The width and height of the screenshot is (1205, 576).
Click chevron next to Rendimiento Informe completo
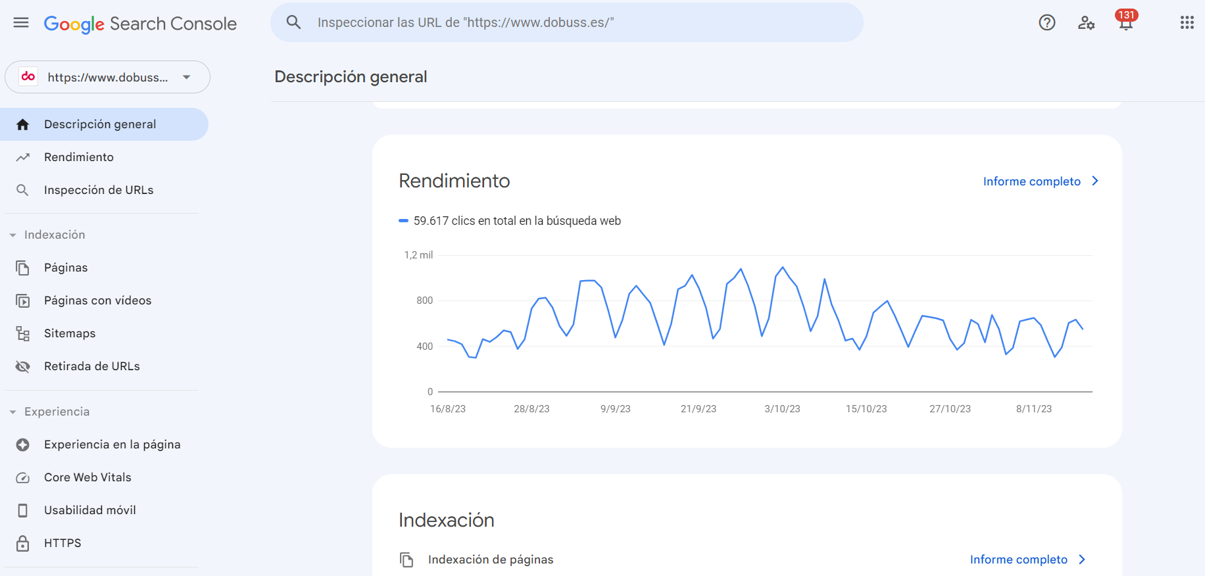pyautogui.click(x=1095, y=181)
